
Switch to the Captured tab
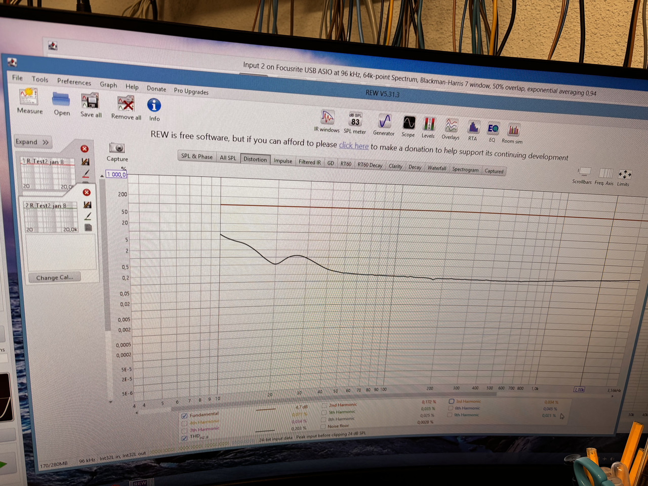(494, 171)
